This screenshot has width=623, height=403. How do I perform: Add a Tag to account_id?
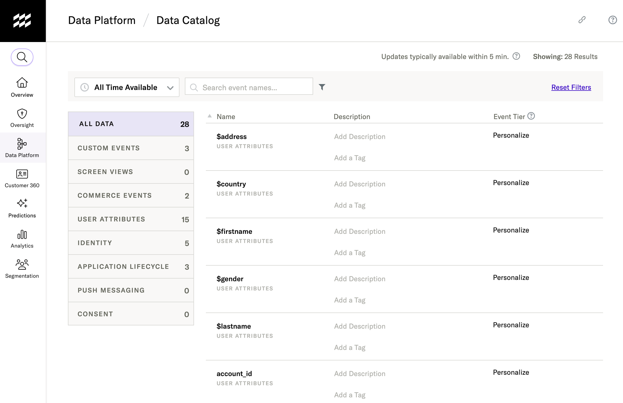pyautogui.click(x=350, y=395)
